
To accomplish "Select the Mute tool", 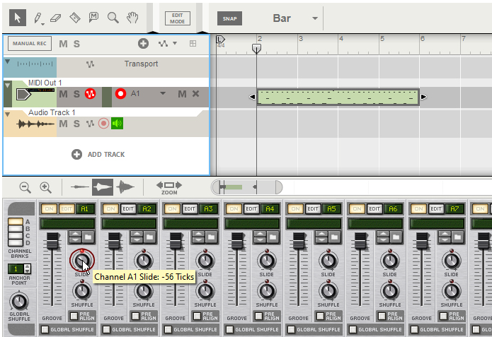I will point(93,17).
